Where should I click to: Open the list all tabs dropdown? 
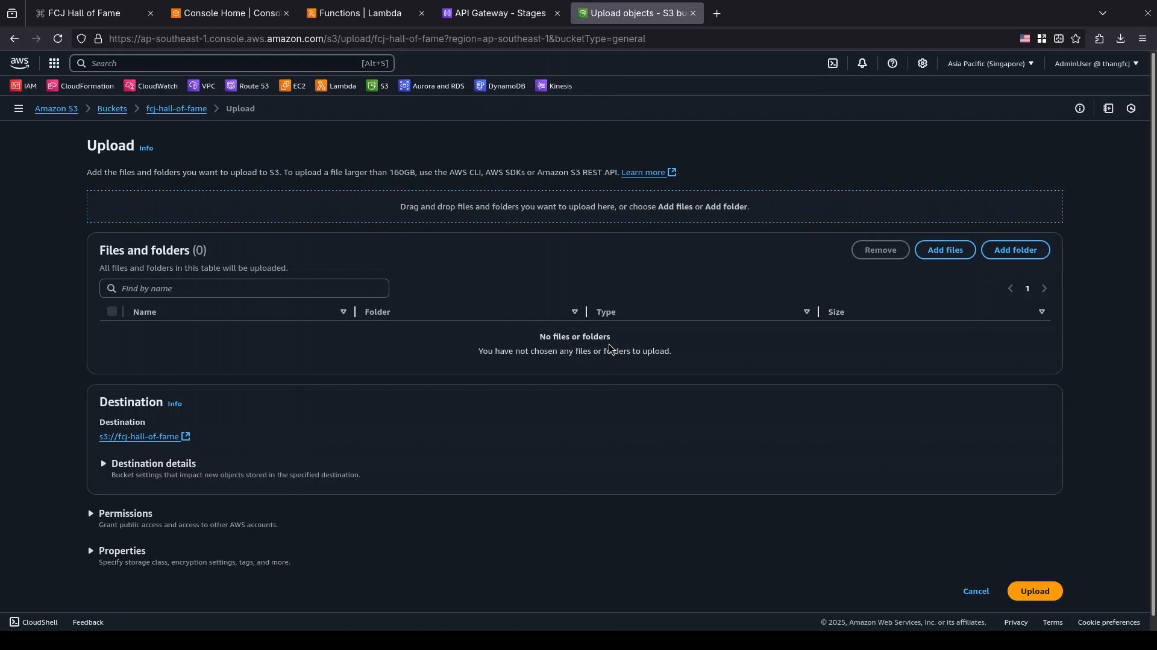(1103, 13)
